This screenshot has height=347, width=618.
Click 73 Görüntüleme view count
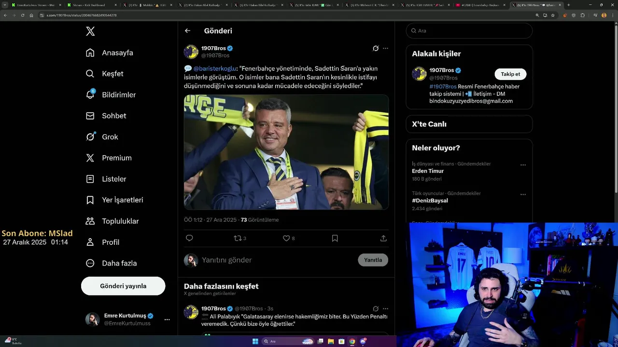[x=260, y=220]
